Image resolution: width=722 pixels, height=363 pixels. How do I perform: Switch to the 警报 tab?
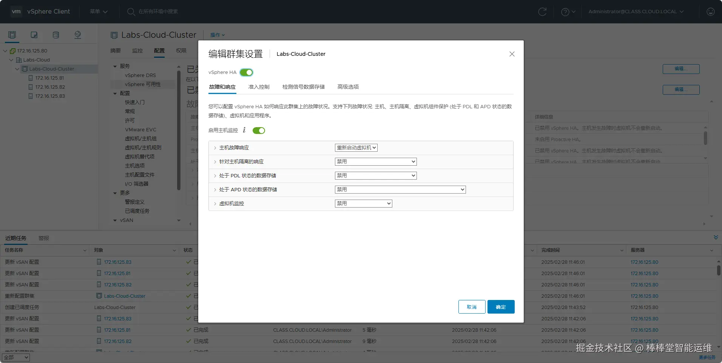(x=44, y=238)
